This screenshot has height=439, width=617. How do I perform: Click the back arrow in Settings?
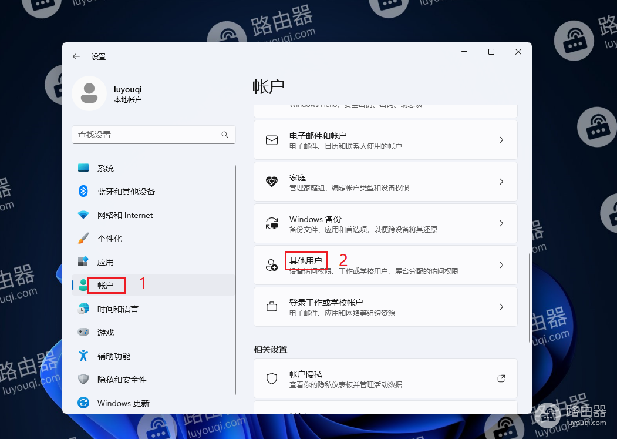point(76,57)
